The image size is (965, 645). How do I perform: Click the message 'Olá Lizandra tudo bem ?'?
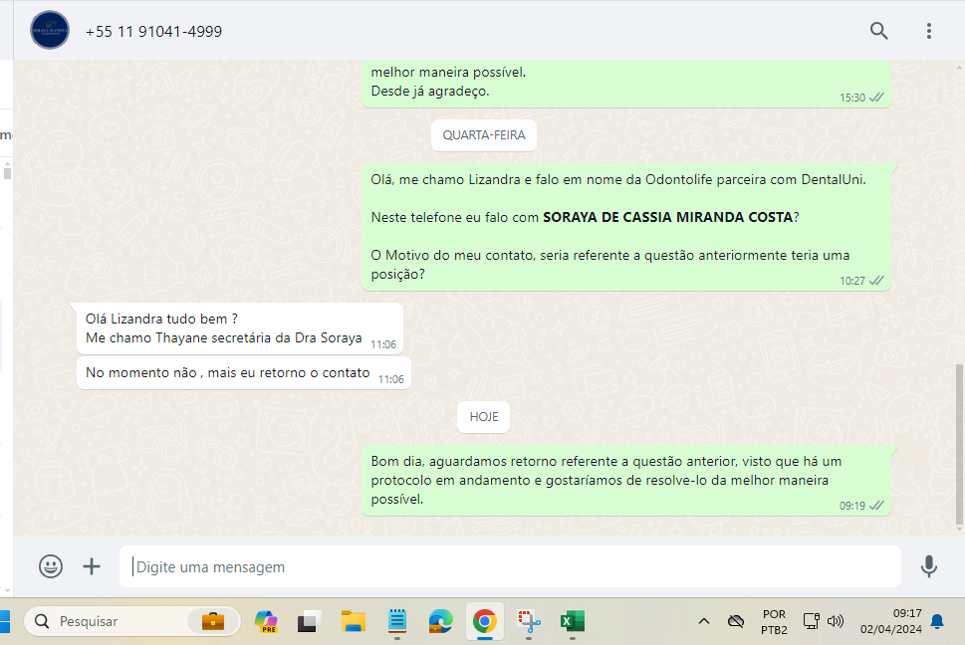(x=240, y=328)
